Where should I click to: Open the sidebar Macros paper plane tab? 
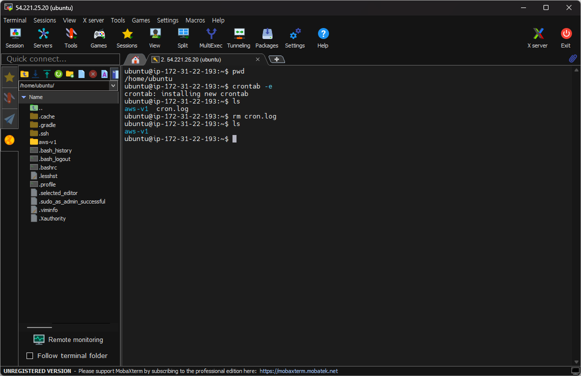[9, 118]
